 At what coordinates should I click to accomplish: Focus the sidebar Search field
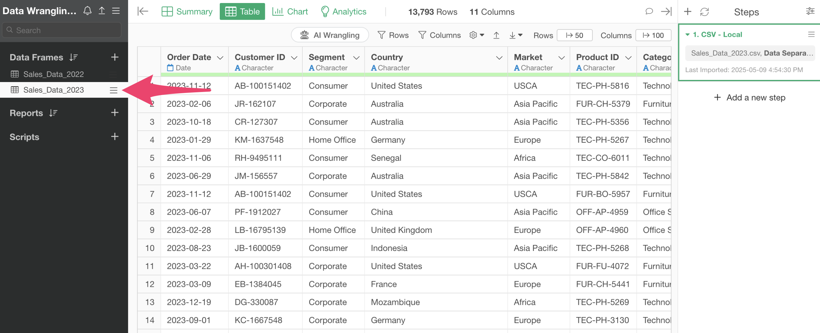62,30
